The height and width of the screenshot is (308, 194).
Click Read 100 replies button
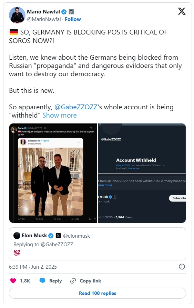click(98, 293)
